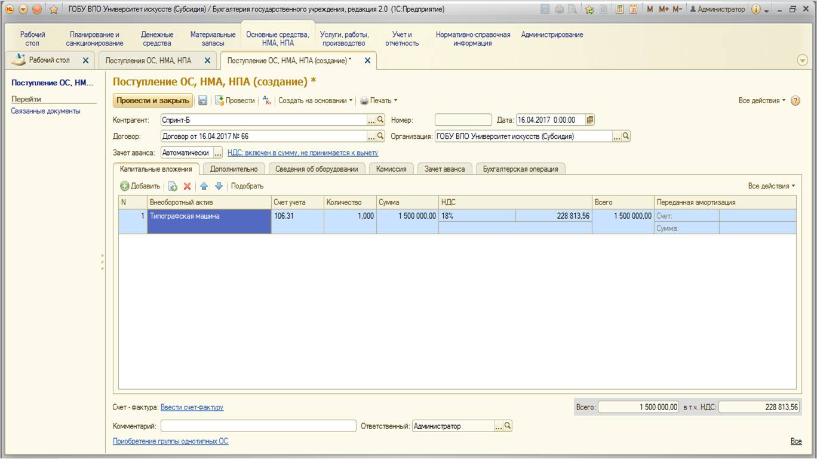The image size is (817, 459).
Task: Move row up with blue arrow
Action: point(204,187)
